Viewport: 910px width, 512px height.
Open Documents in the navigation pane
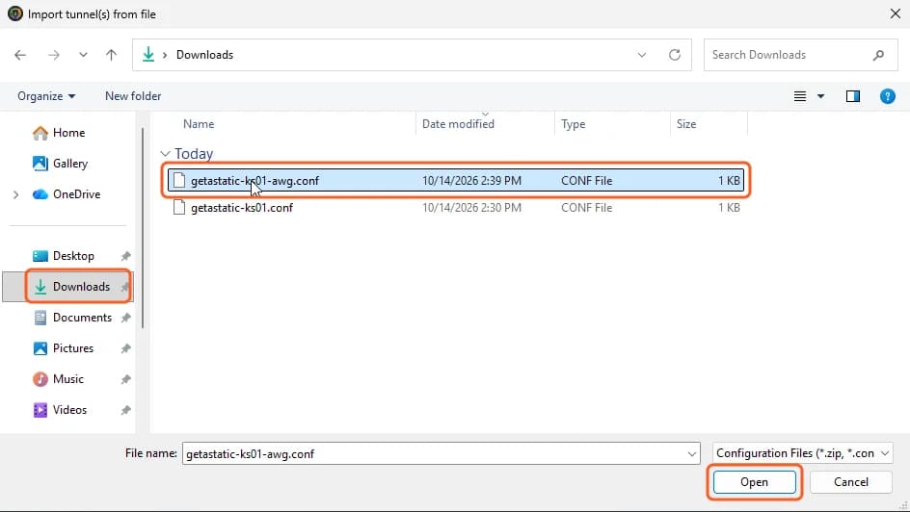pos(72,318)
